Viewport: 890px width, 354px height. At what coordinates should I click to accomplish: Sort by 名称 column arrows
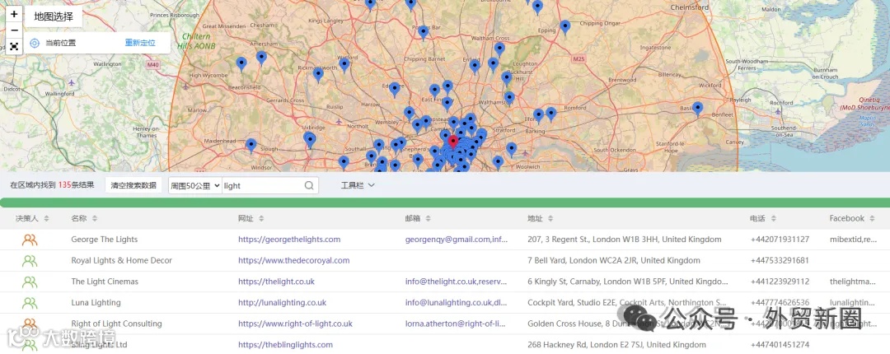tap(95, 218)
